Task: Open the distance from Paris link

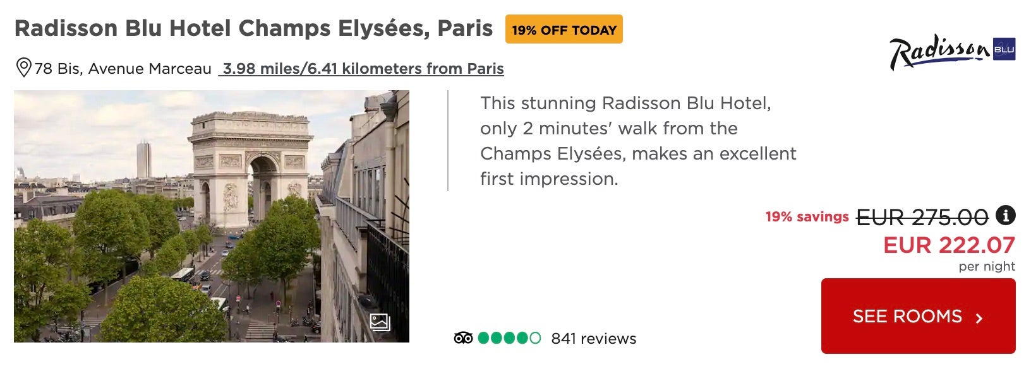Action: (361, 68)
